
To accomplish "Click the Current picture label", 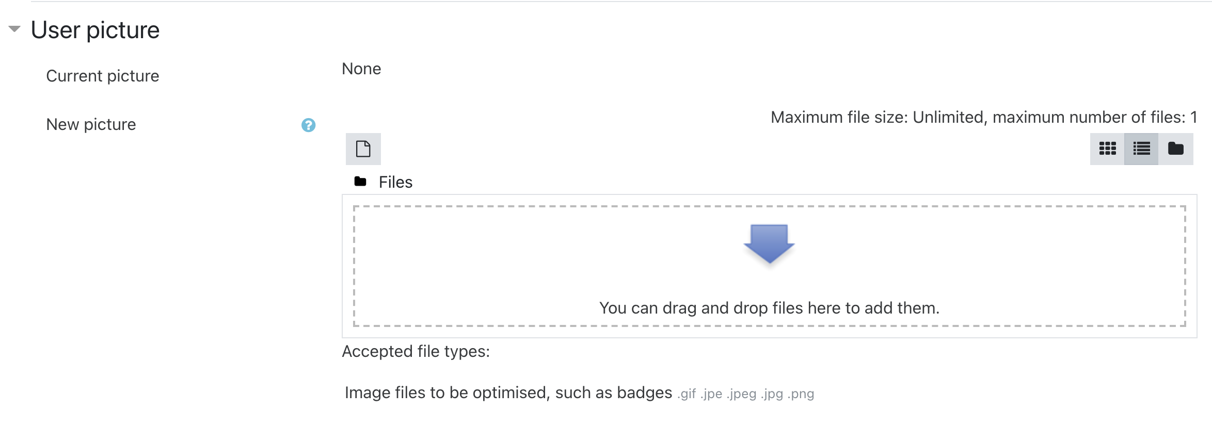I will click(103, 76).
